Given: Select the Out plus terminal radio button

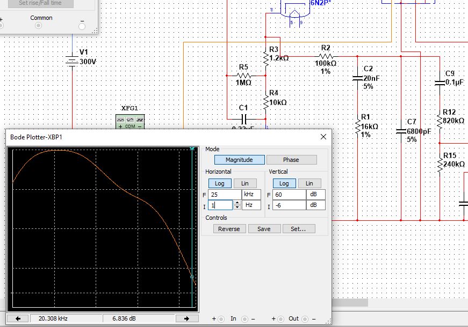Looking at the screenshot, I should [280, 319].
